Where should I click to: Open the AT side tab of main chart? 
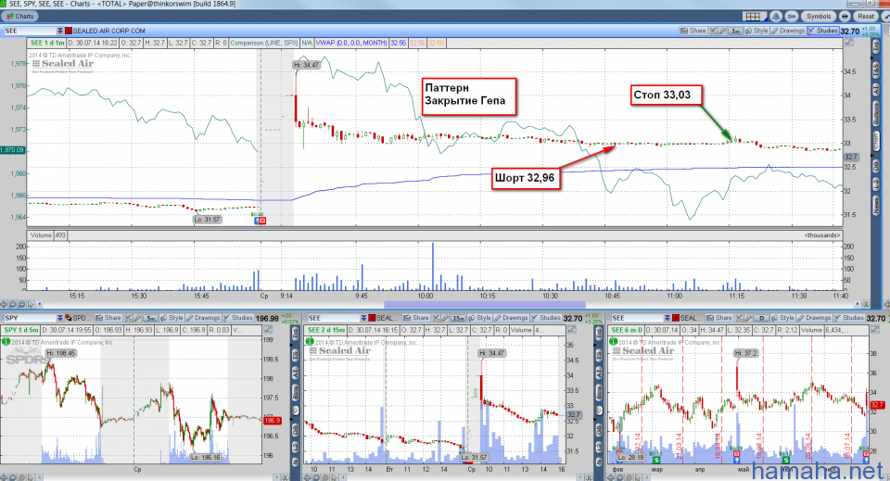click(876, 90)
